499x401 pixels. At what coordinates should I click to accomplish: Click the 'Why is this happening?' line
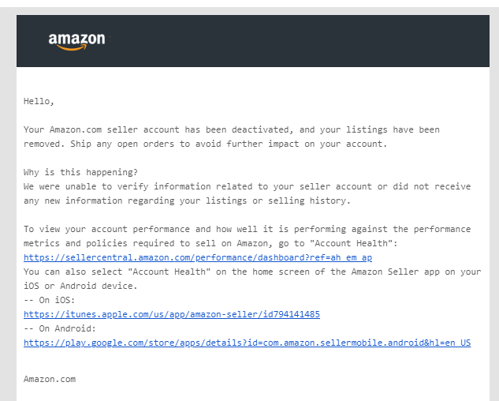pos(80,172)
